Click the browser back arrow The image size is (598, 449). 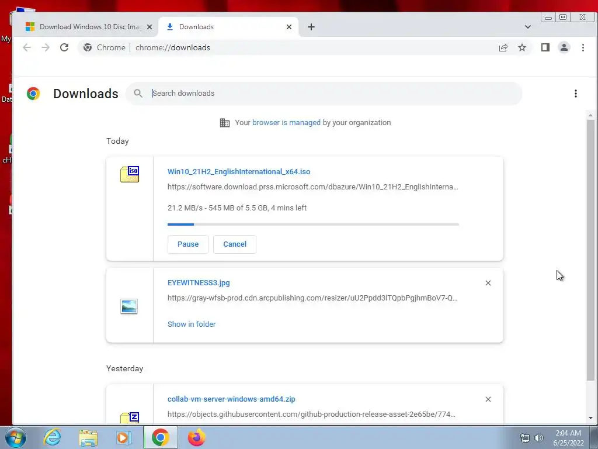pos(27,47)
